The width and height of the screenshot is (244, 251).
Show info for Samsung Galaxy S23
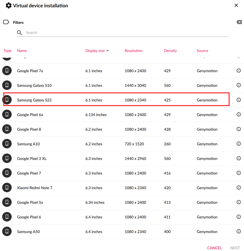tap(239, 100)
